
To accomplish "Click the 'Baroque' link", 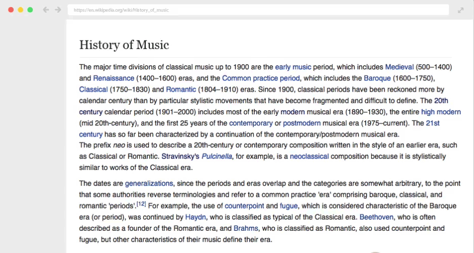I will point(377,78).
